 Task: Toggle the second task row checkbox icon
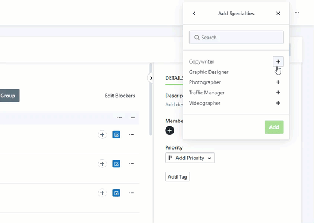[116, 164]
